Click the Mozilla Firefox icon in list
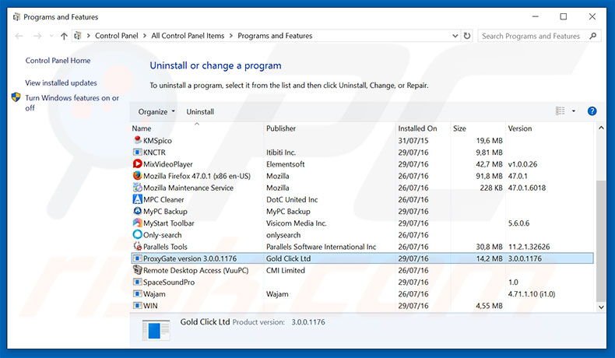 click(x=137, y=175)
